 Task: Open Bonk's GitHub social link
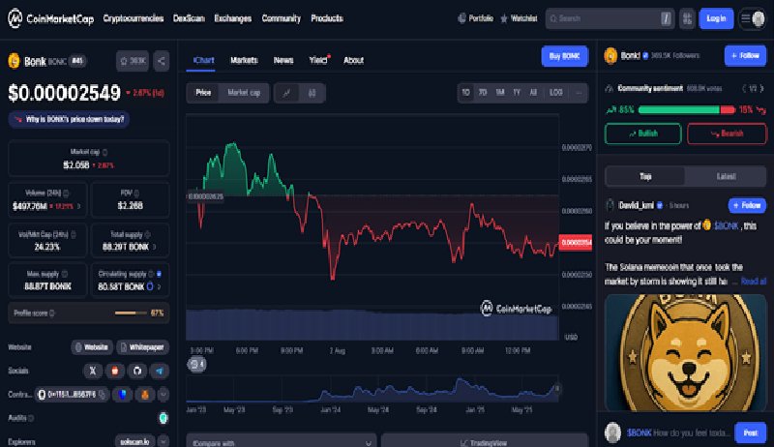(137, 371)
